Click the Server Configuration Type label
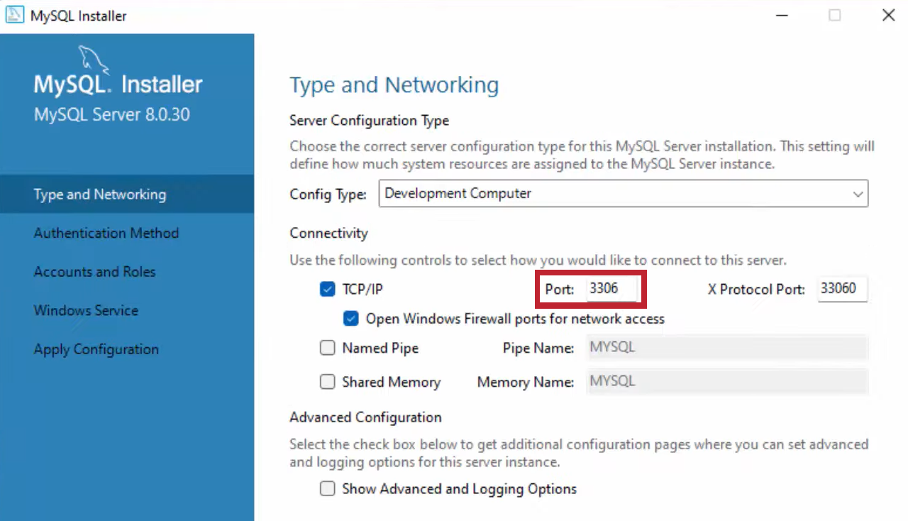The height and width of the screenshot is (521, 908). [x=370, y=121]
